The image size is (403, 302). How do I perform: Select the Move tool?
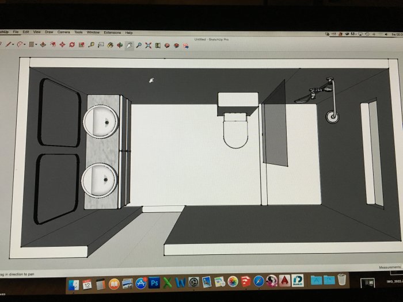click(x=62, y=44)
